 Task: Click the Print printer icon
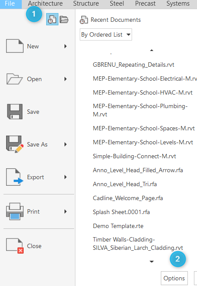click(x=15, y=211)
